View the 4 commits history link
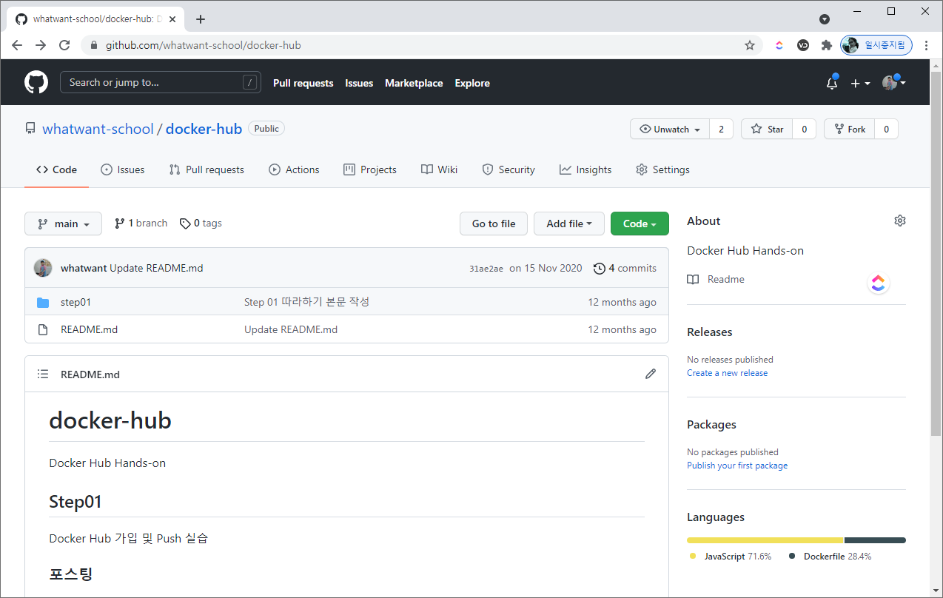943x598 pixels. [x=625, y=268]
